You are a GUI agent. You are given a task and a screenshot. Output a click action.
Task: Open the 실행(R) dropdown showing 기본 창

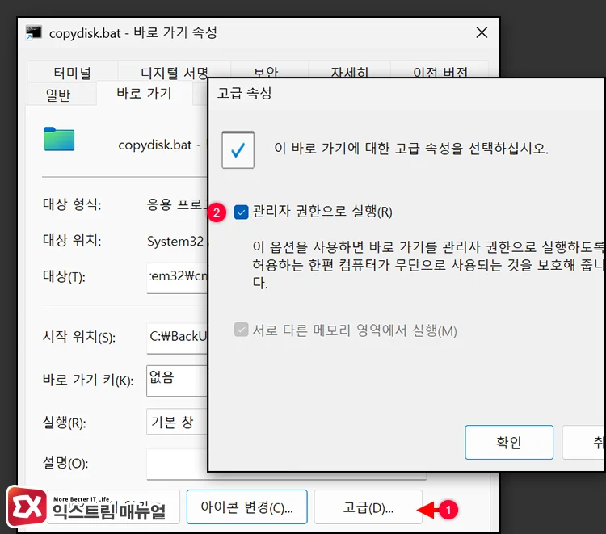tap(177, 422)
